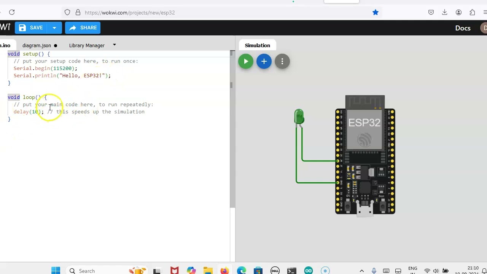Click the SAVE button

point(31,28)
